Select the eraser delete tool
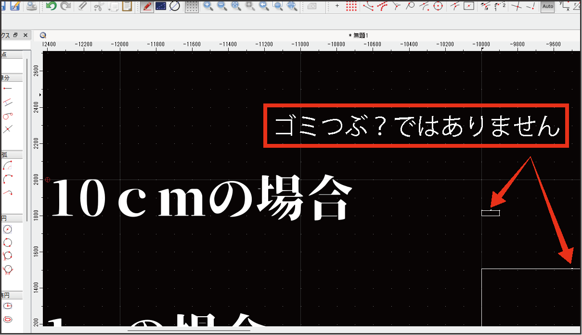Screen dimensions: 582x335 pyautogui.click(x=82, y=6)
